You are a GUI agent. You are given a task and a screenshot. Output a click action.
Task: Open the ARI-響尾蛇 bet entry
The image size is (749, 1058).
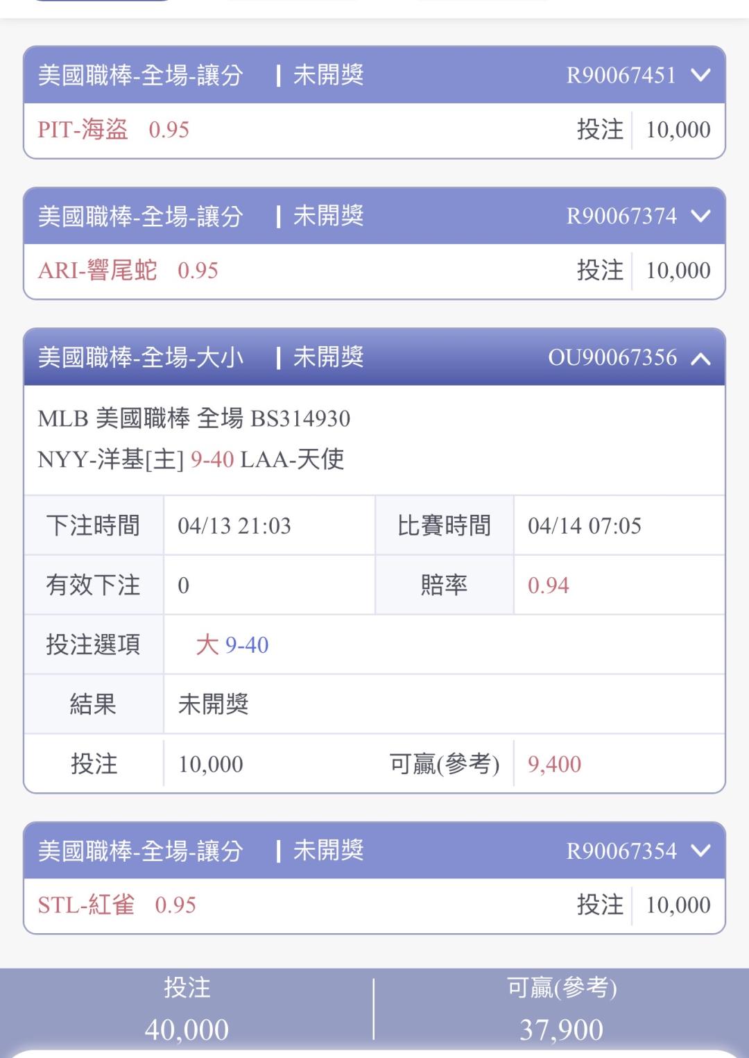point(97,271)
